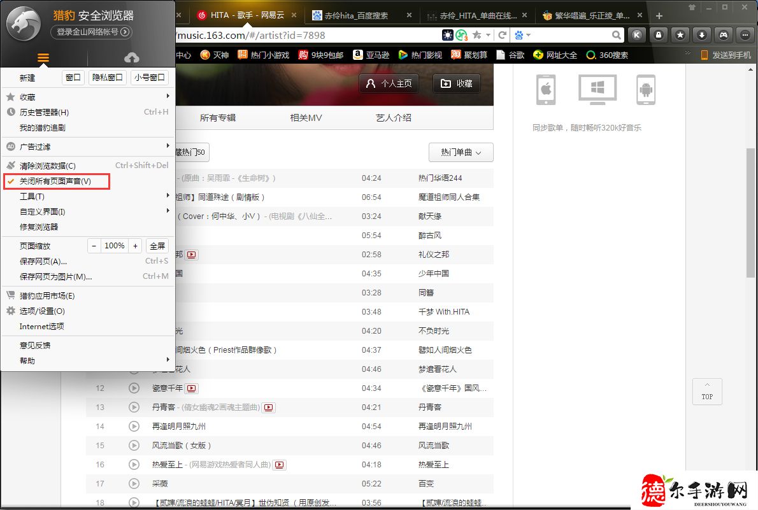Screen dimensions: 758x510
Task: Open the cloud sync panel icon
Action: point(131,58)
